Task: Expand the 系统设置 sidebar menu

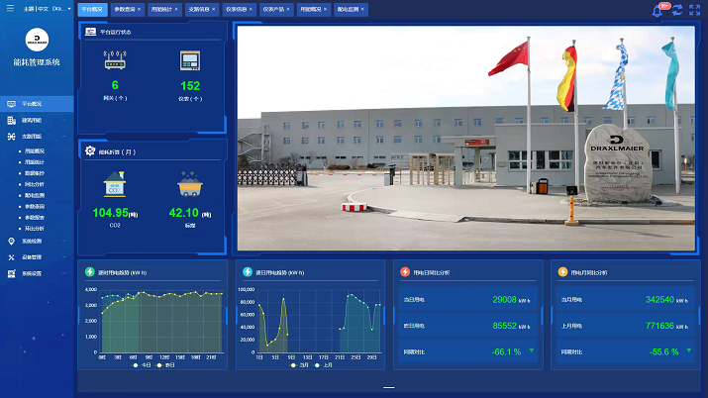Action: tap(36, 273)
